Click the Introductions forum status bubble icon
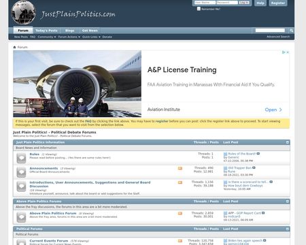Image resolution: width=306 pixels, height=245 pixels. [x=21, y=186]
